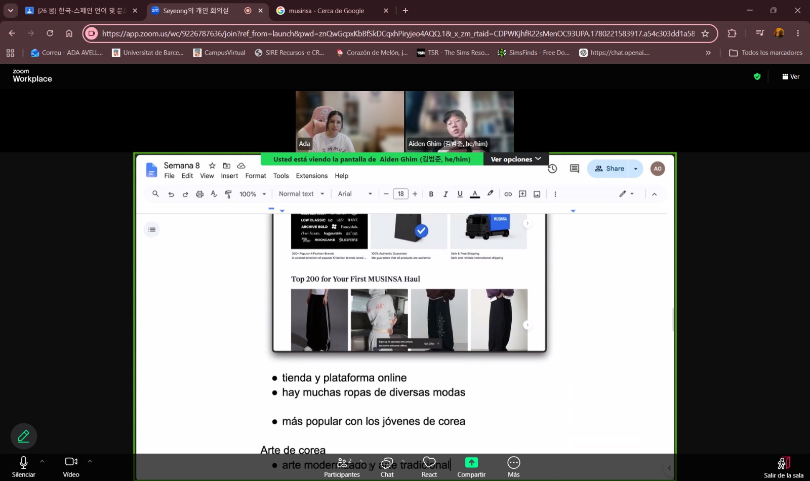Open the Docs toolbar three-dot more menu
The height and width of the screenshot is (481, 810).
pyautogui.click(x=555, y=194)
